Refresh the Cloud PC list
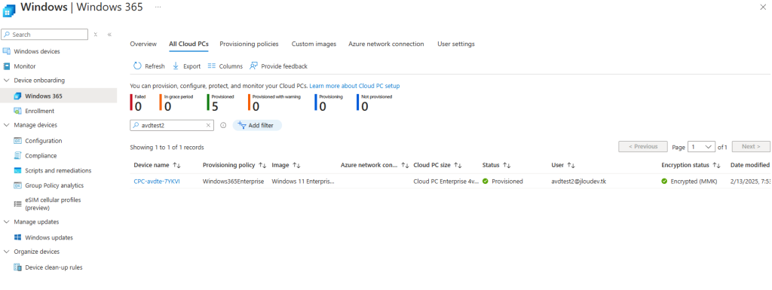772x290 pixels. point(149,66)
